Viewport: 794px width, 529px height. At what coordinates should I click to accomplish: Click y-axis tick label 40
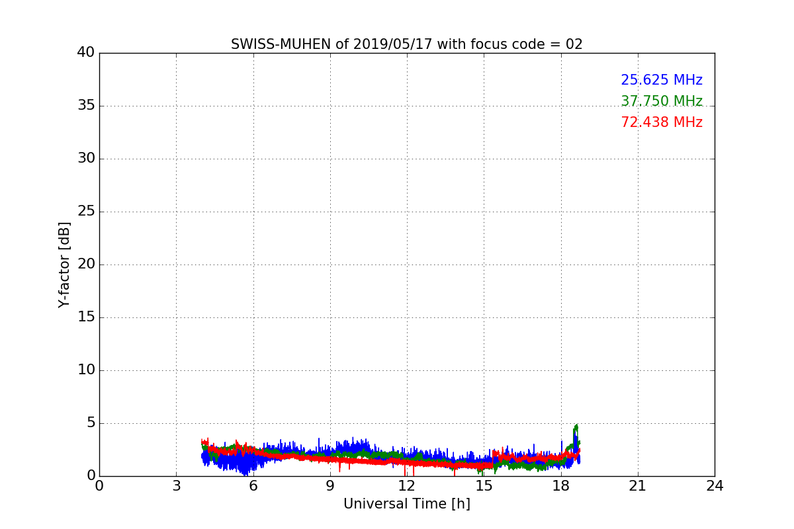[86, 53]
